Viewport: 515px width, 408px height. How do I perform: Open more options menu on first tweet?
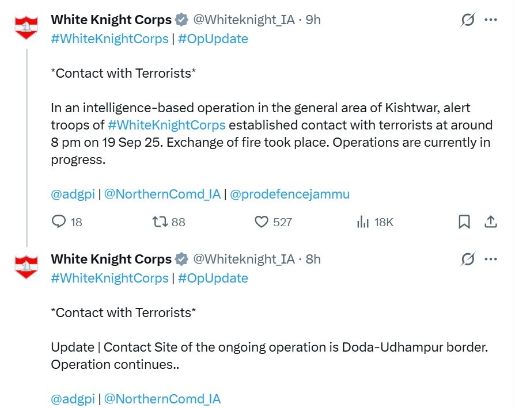click(x=491, y=20)
